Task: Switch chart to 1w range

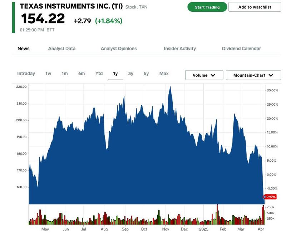Action: pos(48,74)
